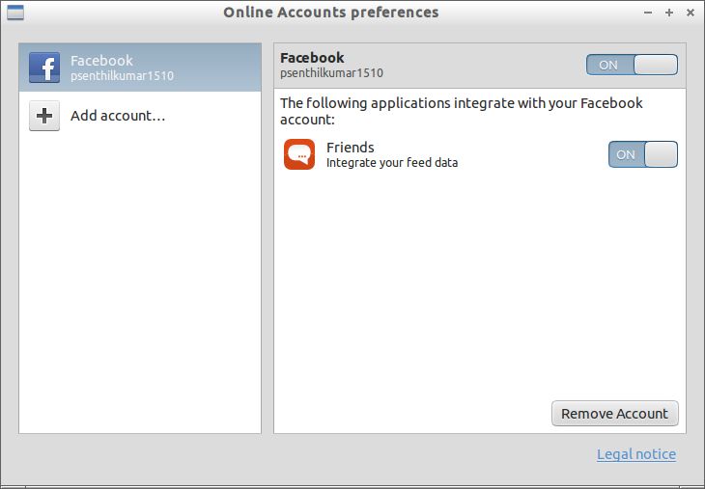Click empty white space below Add account entry
The height and width of the screenshot is (489, 705).
[140, 283]
